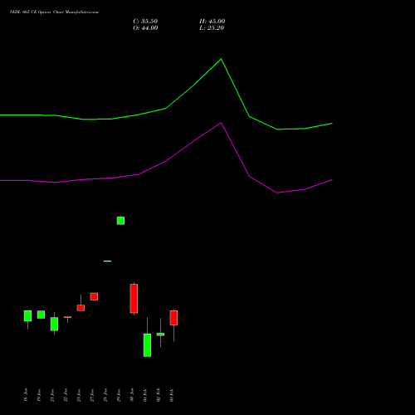Click the tall red candle for 30 Jan

tap(134, 299)
